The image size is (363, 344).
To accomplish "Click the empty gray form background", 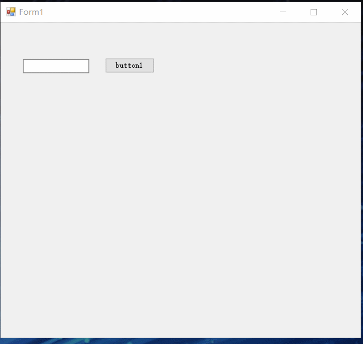I will pyautogui.click(x=180, y=201).
